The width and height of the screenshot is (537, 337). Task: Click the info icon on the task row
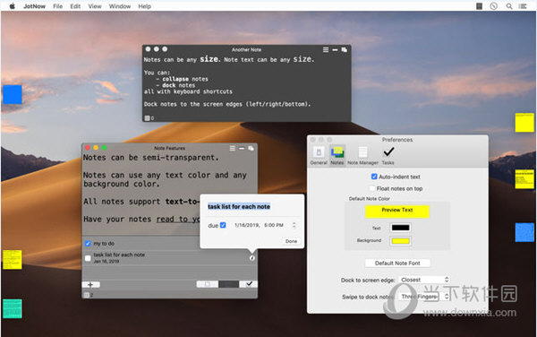pyautogui.click(x=252, y=258)
